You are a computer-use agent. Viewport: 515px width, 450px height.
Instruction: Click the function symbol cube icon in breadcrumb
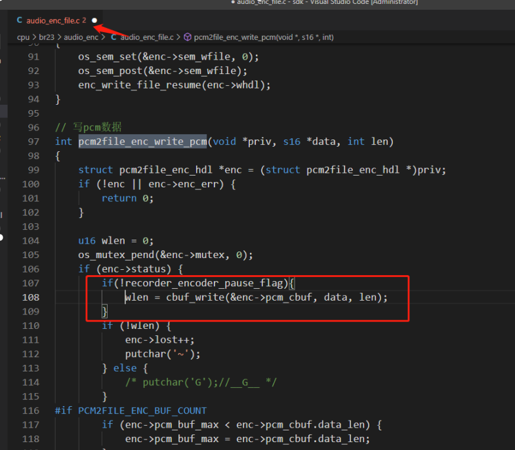point(188,37)
